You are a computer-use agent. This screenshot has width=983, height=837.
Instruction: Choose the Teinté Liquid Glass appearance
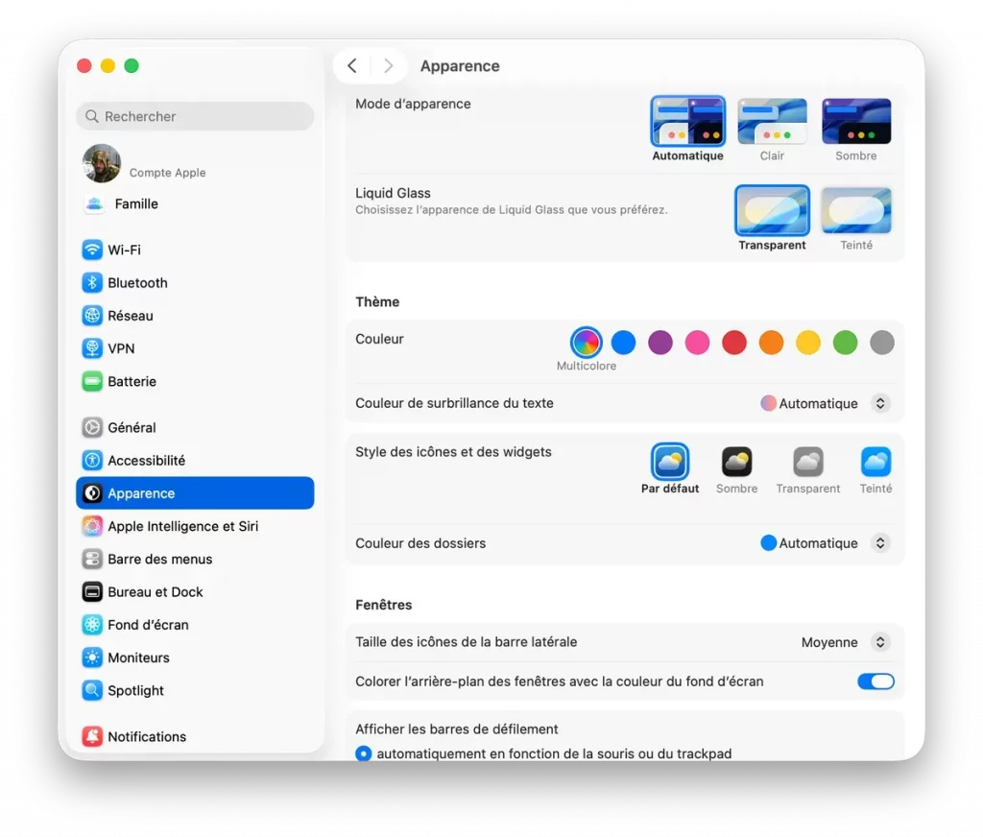point(855,211)
